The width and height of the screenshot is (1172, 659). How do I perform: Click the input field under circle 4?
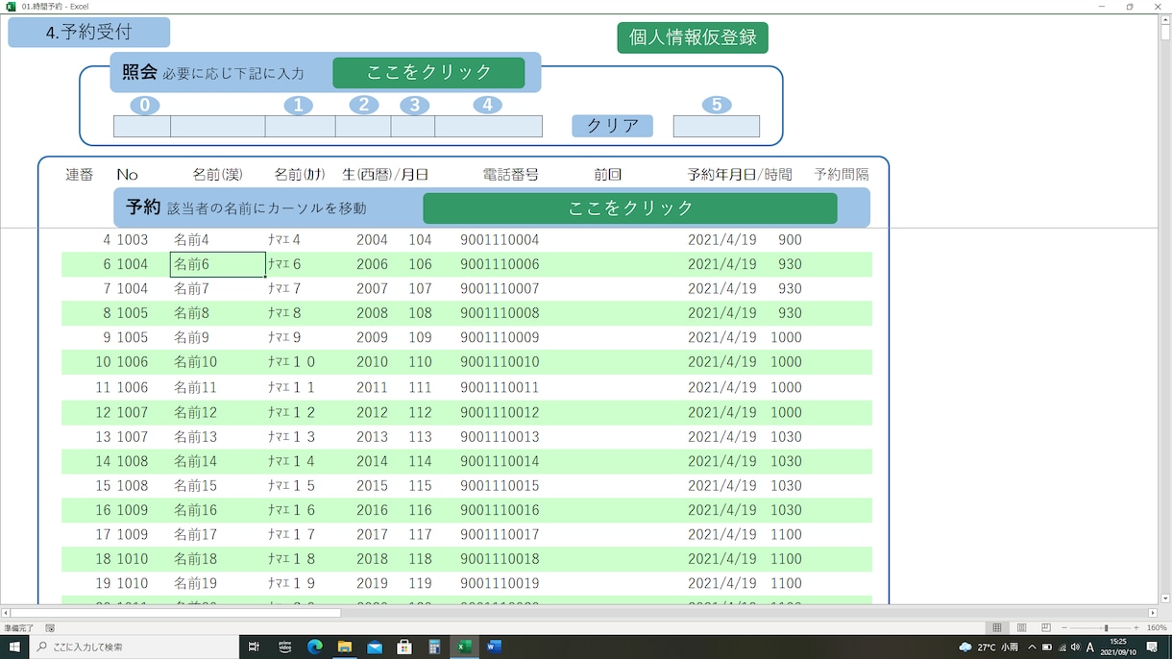(488, 126)
